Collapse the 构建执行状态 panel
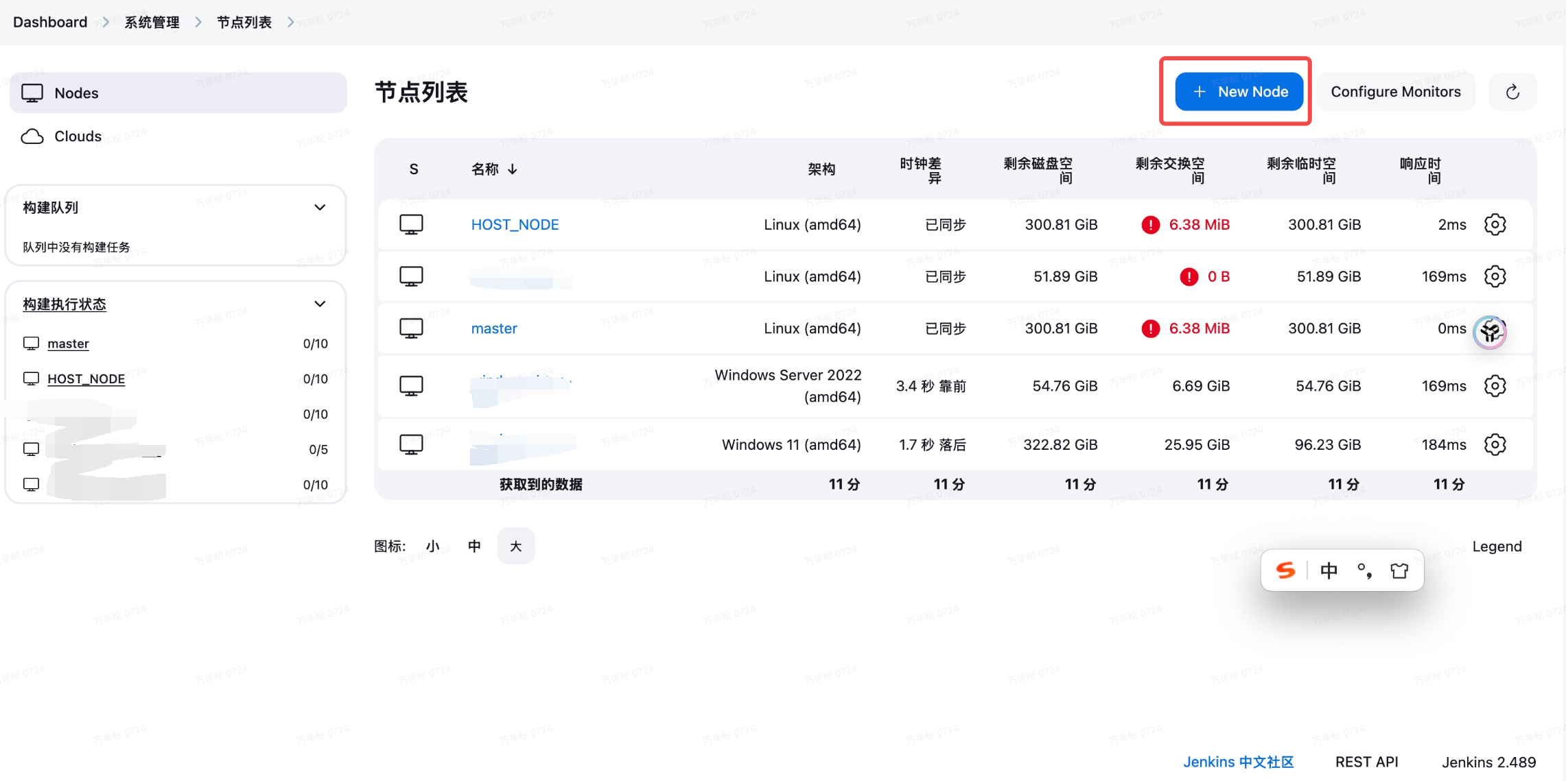The width and height of the screenshot is (1566, 781). pyautogui.click(x=320, y=304)
